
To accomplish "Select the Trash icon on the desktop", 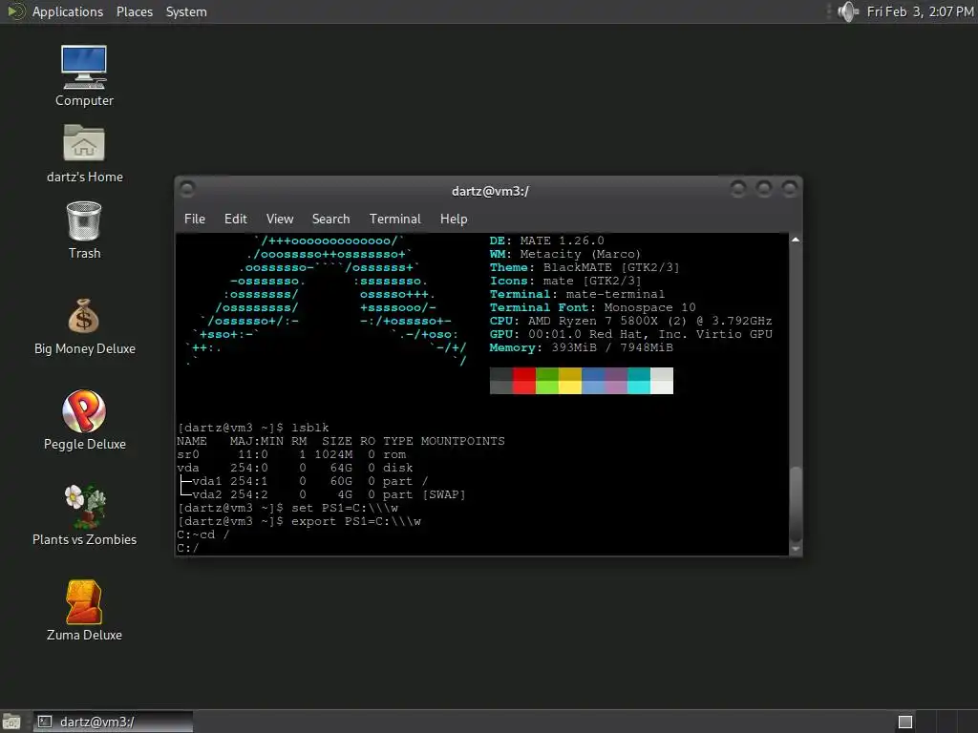I will tap(84, 220).
